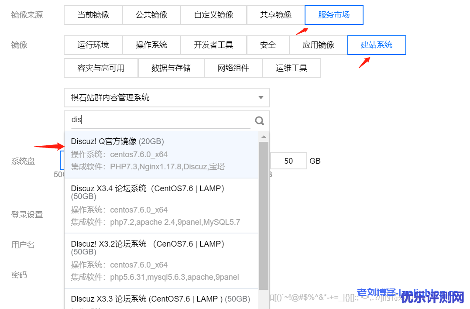Choose the 建站系统 image category

pos(377,45)
